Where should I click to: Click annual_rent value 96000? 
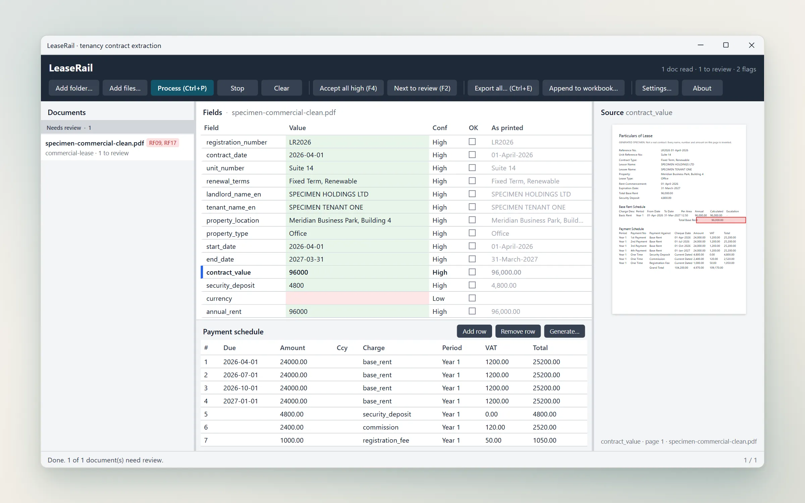click(x=357, y=311)
